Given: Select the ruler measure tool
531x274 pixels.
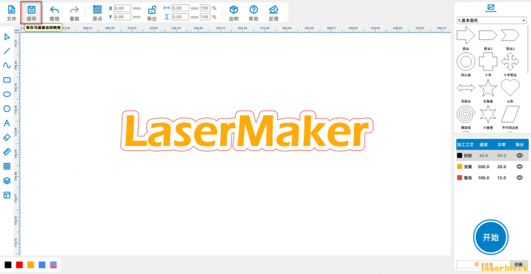Looking at the screenshot, I should pos(7,152).
